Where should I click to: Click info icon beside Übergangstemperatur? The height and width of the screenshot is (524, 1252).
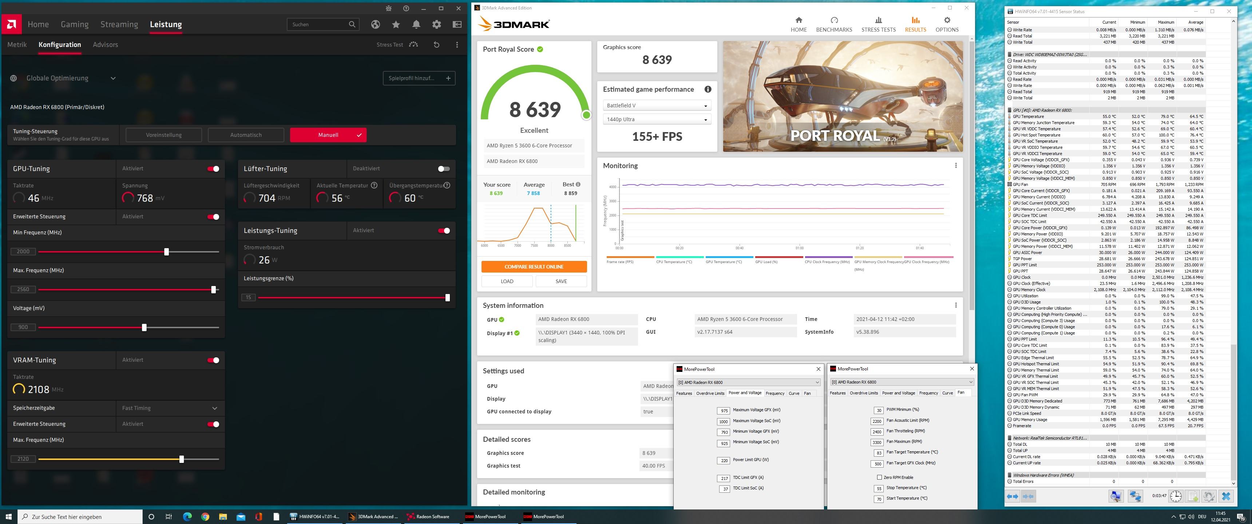pos(447,185)
